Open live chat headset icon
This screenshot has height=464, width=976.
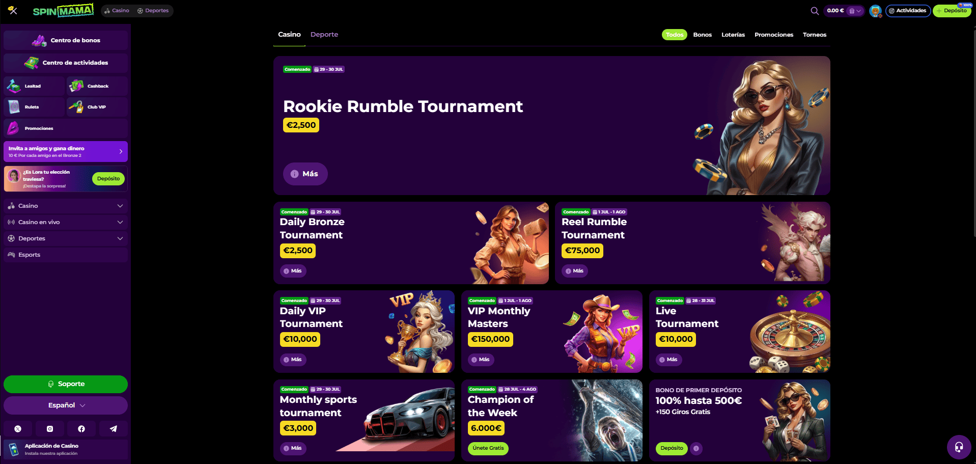(x=959, y=447)
